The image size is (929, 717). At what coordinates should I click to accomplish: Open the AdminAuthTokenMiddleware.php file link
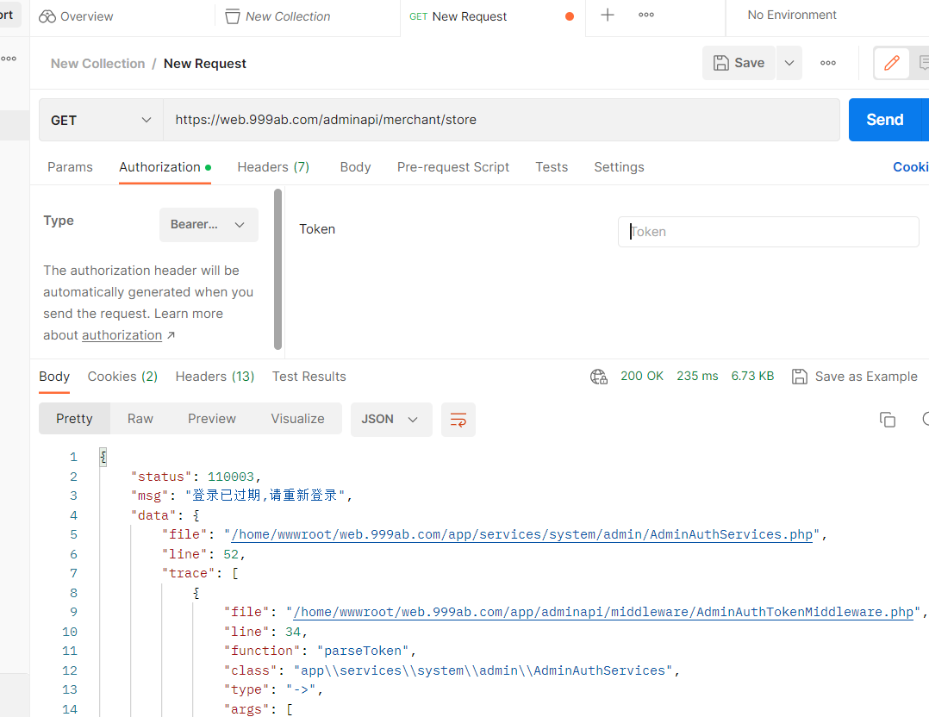(x=603, y=612)
